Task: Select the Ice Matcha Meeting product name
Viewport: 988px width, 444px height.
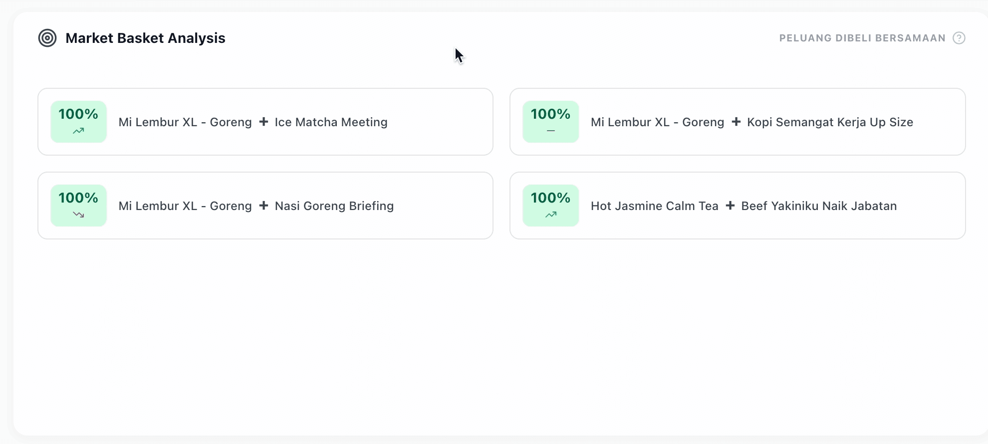Action: [331, 122]
